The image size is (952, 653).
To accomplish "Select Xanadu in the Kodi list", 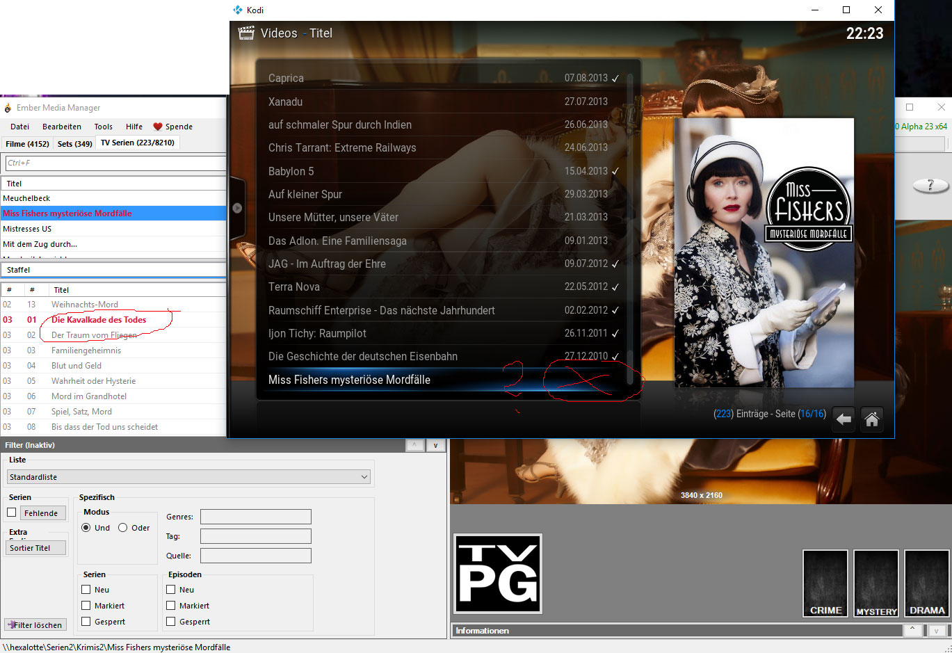I will coord(444,102).
